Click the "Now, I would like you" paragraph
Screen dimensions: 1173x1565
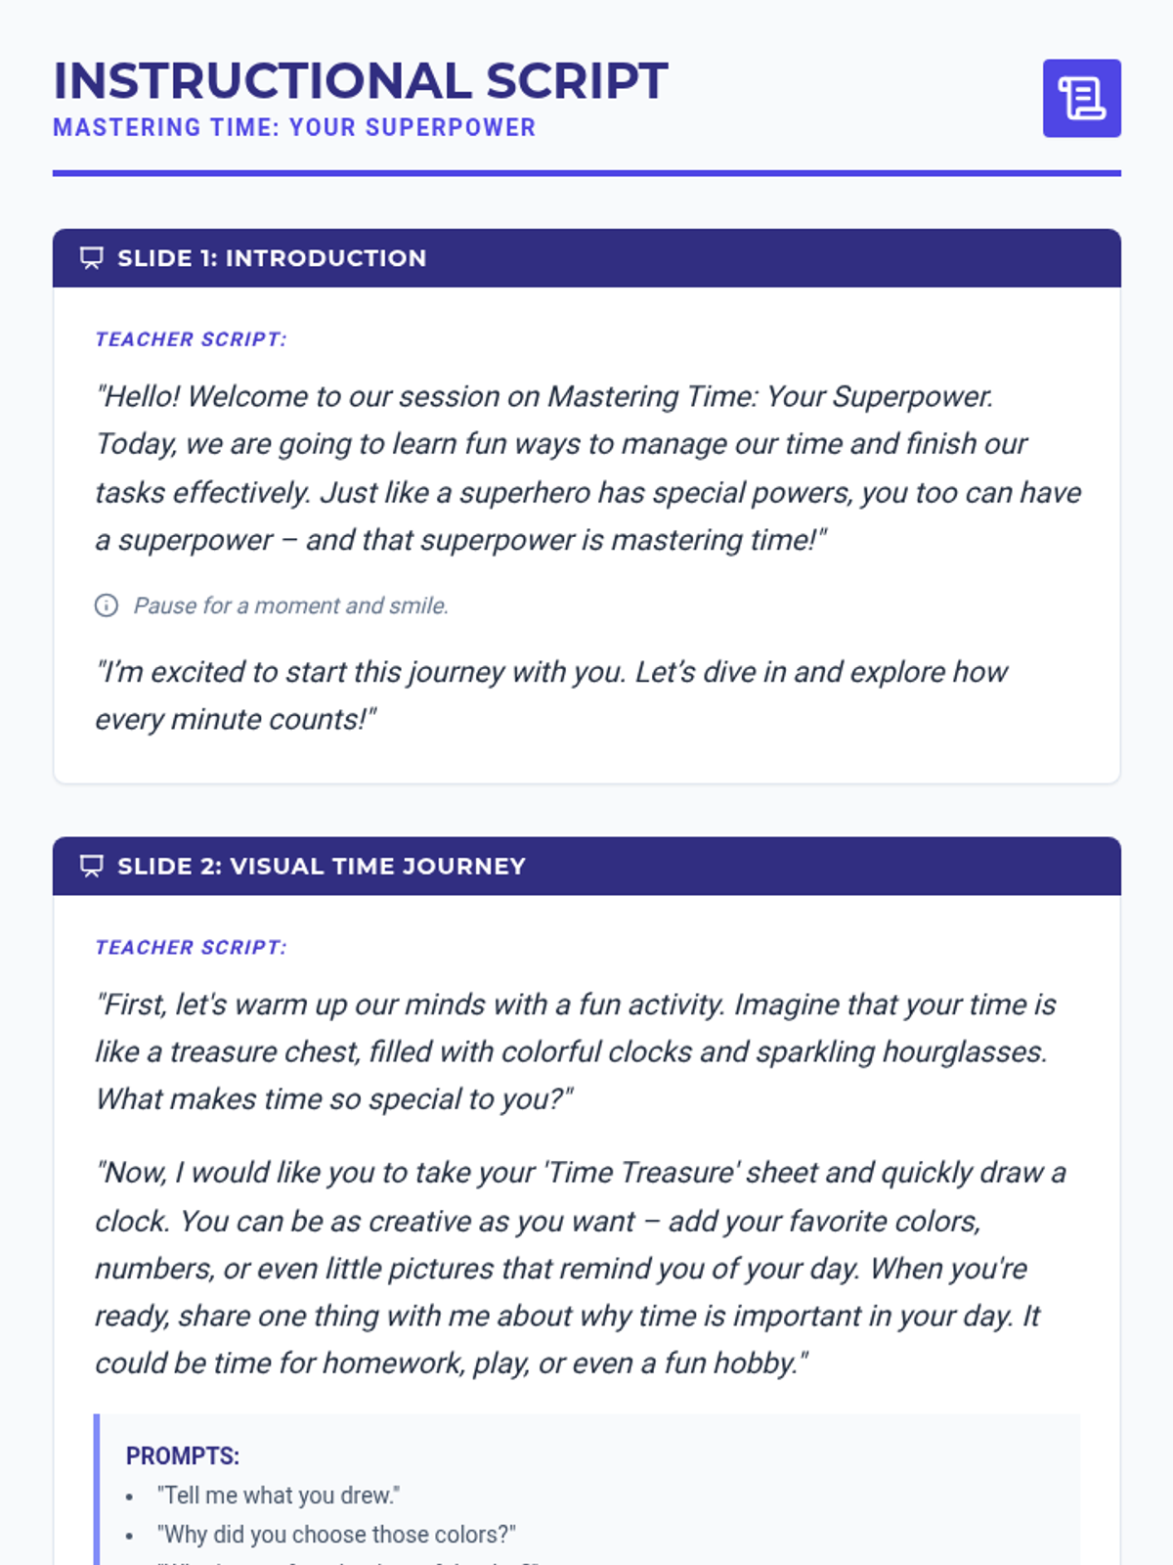pyautogui.click(x=581, y=1268)
